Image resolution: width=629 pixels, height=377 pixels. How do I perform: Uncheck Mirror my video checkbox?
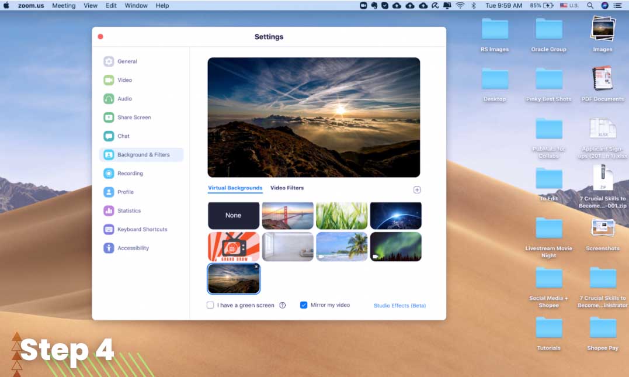304,305
